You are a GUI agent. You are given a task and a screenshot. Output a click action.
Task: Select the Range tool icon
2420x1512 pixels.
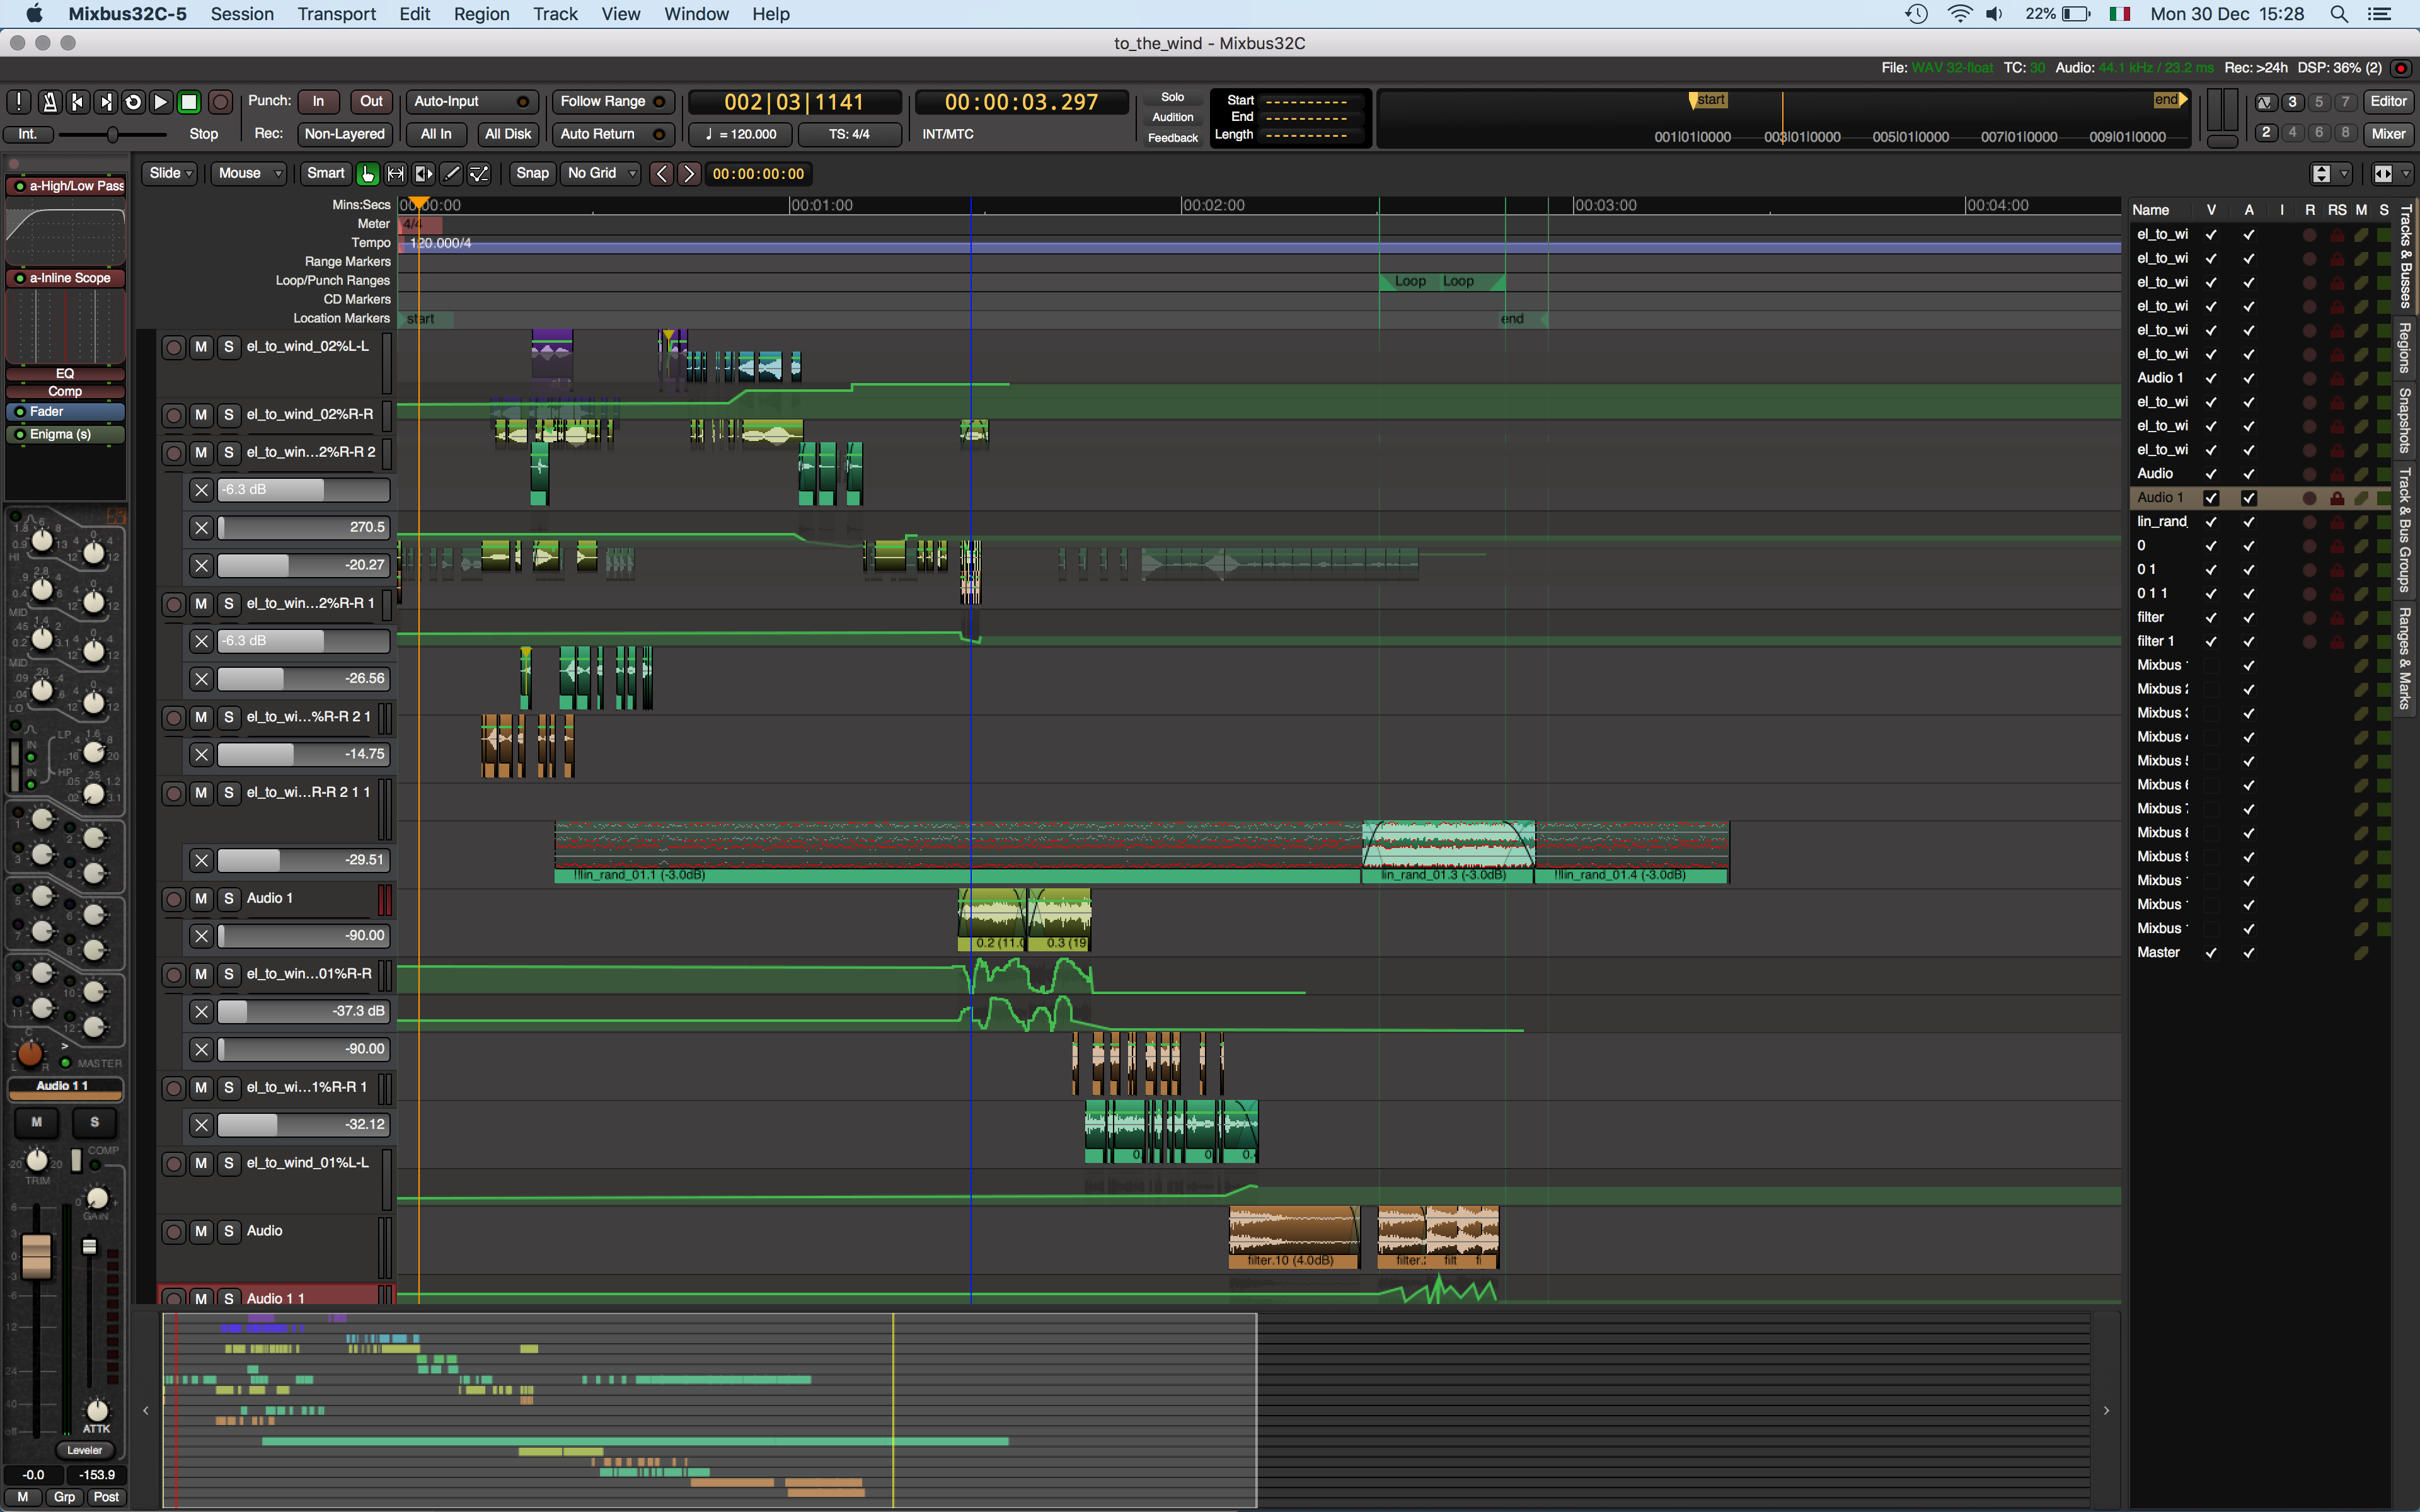pos(396,173)
